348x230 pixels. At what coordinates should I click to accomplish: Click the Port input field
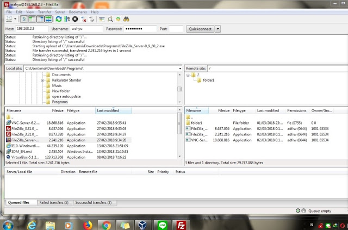[176, 29]
